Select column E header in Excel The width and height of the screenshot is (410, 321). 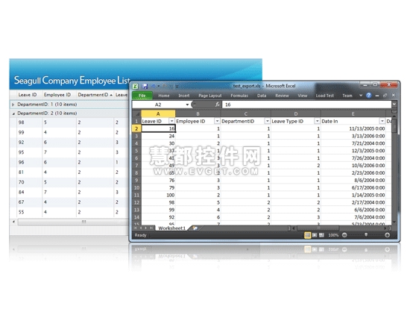tap(353, 114)
